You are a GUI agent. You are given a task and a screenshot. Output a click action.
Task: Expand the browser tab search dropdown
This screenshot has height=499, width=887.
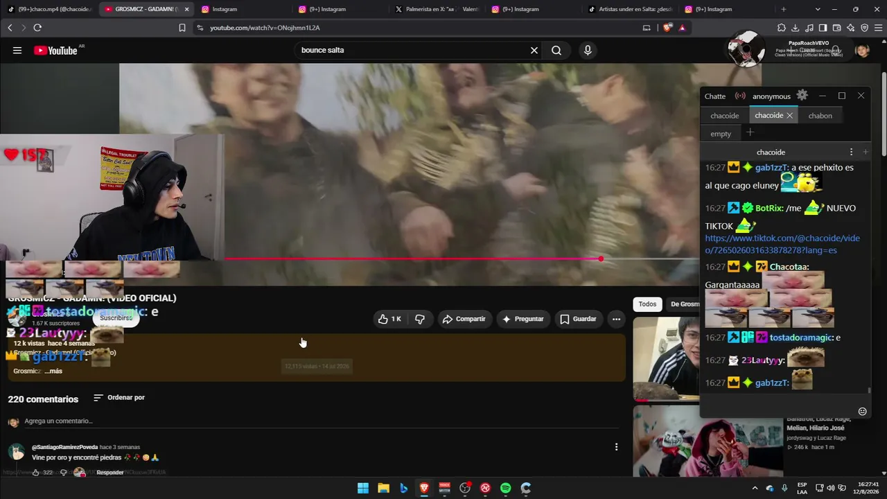818,9
